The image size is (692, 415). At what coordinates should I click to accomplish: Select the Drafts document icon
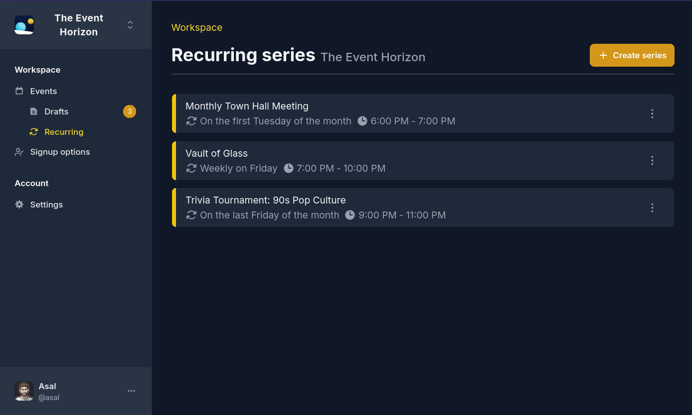[33, 111]
